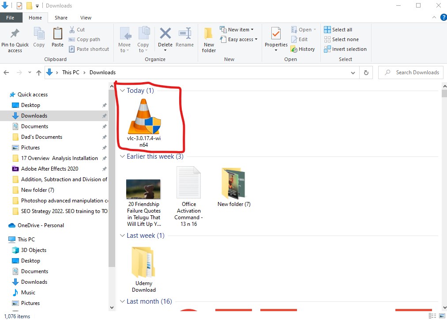The image size is (447, 320).
Task: Open Customize Quick Access Toolbar dropdown
Action: (37, 6)
